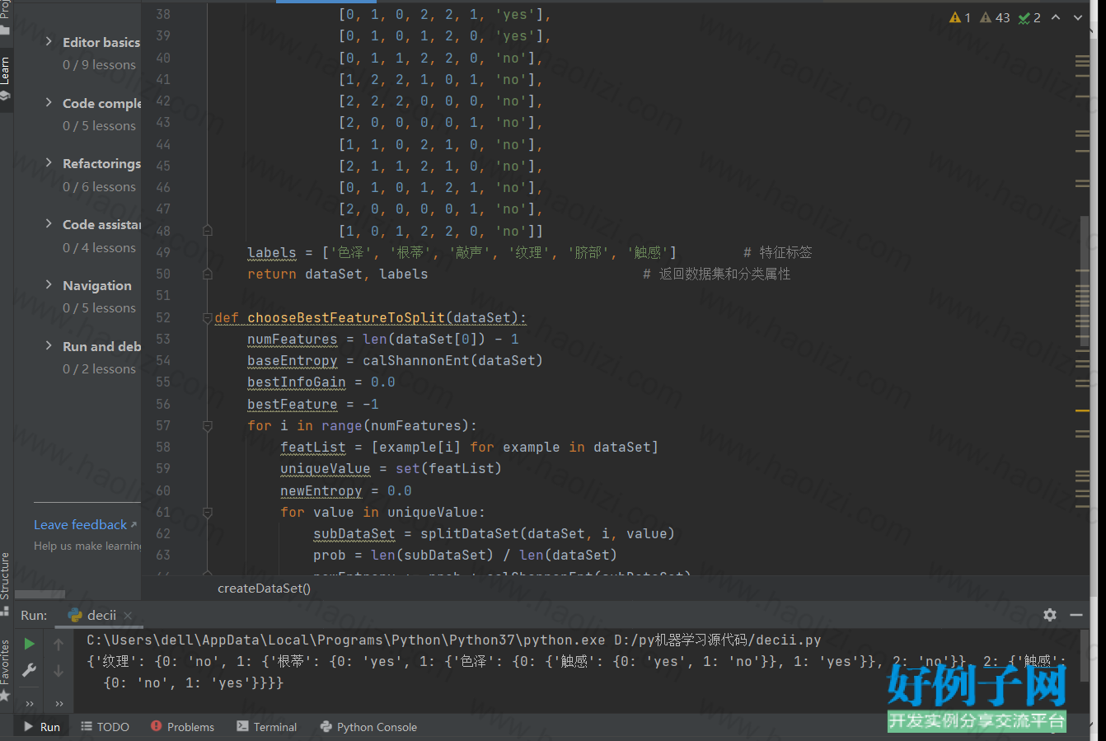Expand the Refactorings lesson group
Viewport: 1106px width, 741px height.
click(49, 162)
